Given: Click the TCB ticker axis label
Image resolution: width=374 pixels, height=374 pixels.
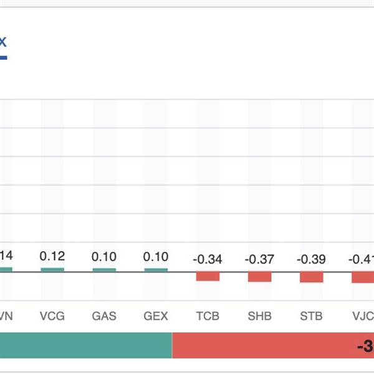Looking at the screenshot, I should pyautogui.click(x=208, y=316).
